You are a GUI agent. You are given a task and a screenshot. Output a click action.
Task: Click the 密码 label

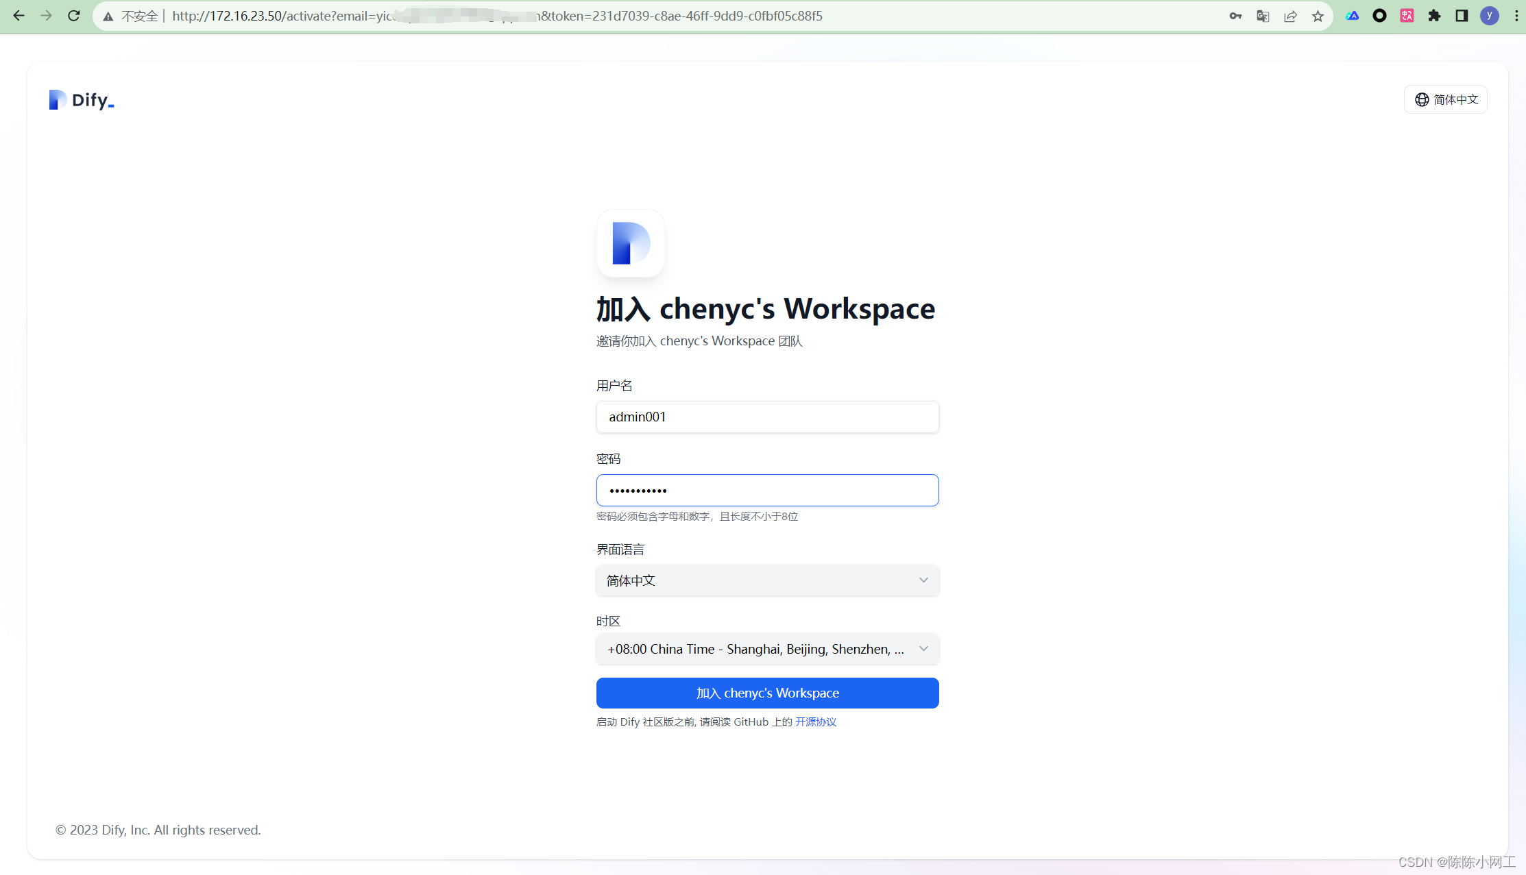click(x=608, y=458)
